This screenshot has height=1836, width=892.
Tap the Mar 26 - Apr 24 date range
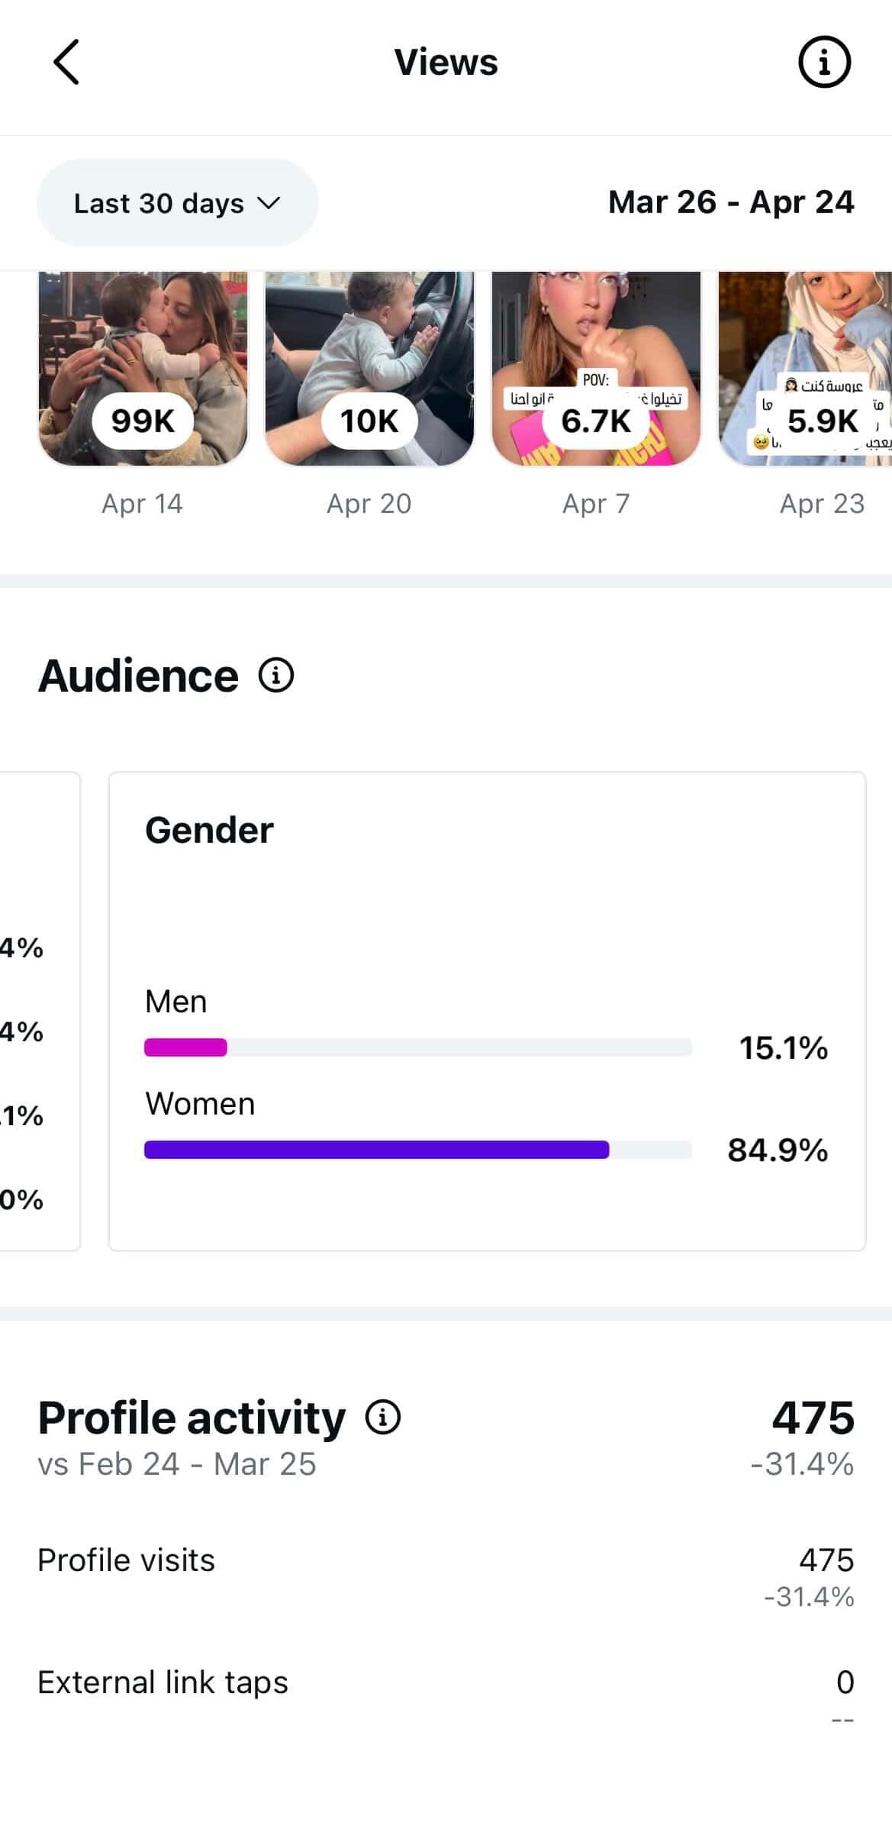pos(731,202)
